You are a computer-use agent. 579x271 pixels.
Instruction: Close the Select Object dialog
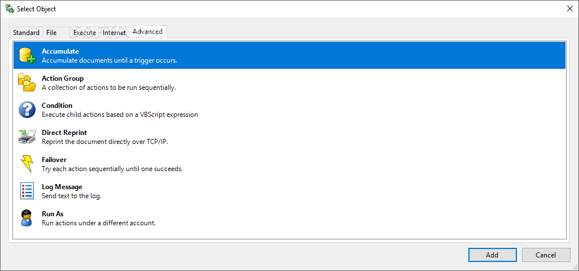[570, 9]
